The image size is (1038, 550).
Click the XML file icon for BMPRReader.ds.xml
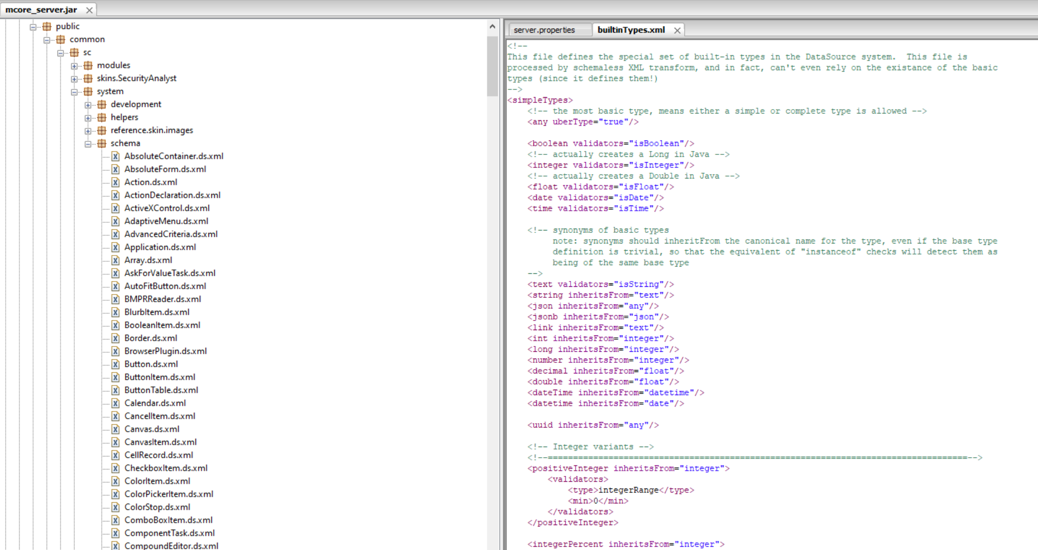(116, 299)
